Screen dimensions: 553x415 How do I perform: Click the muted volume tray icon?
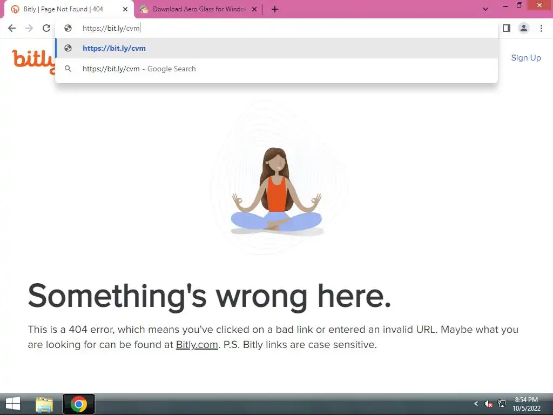point(488,404)
